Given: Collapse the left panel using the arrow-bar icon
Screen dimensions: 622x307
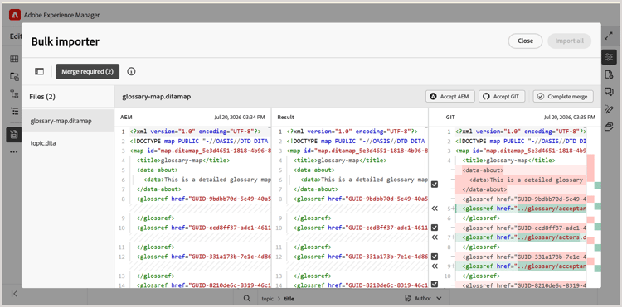Looking at the screenshot, I should [14, 293].
